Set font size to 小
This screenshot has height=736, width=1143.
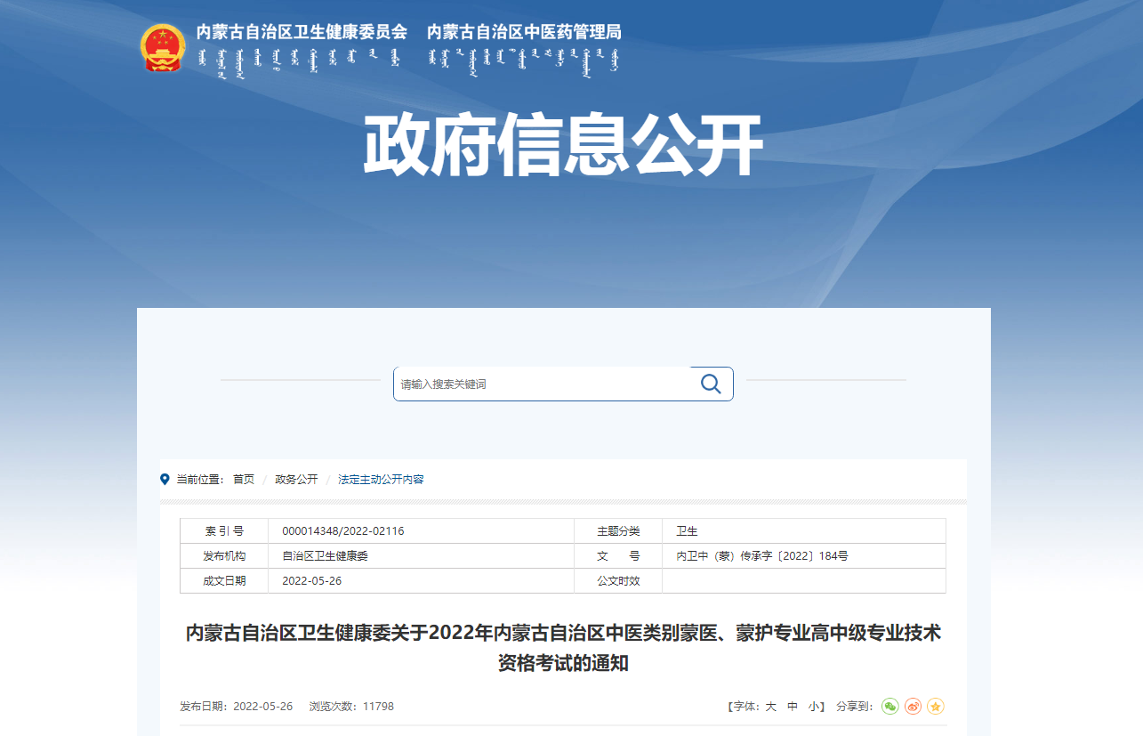[814, 706]
